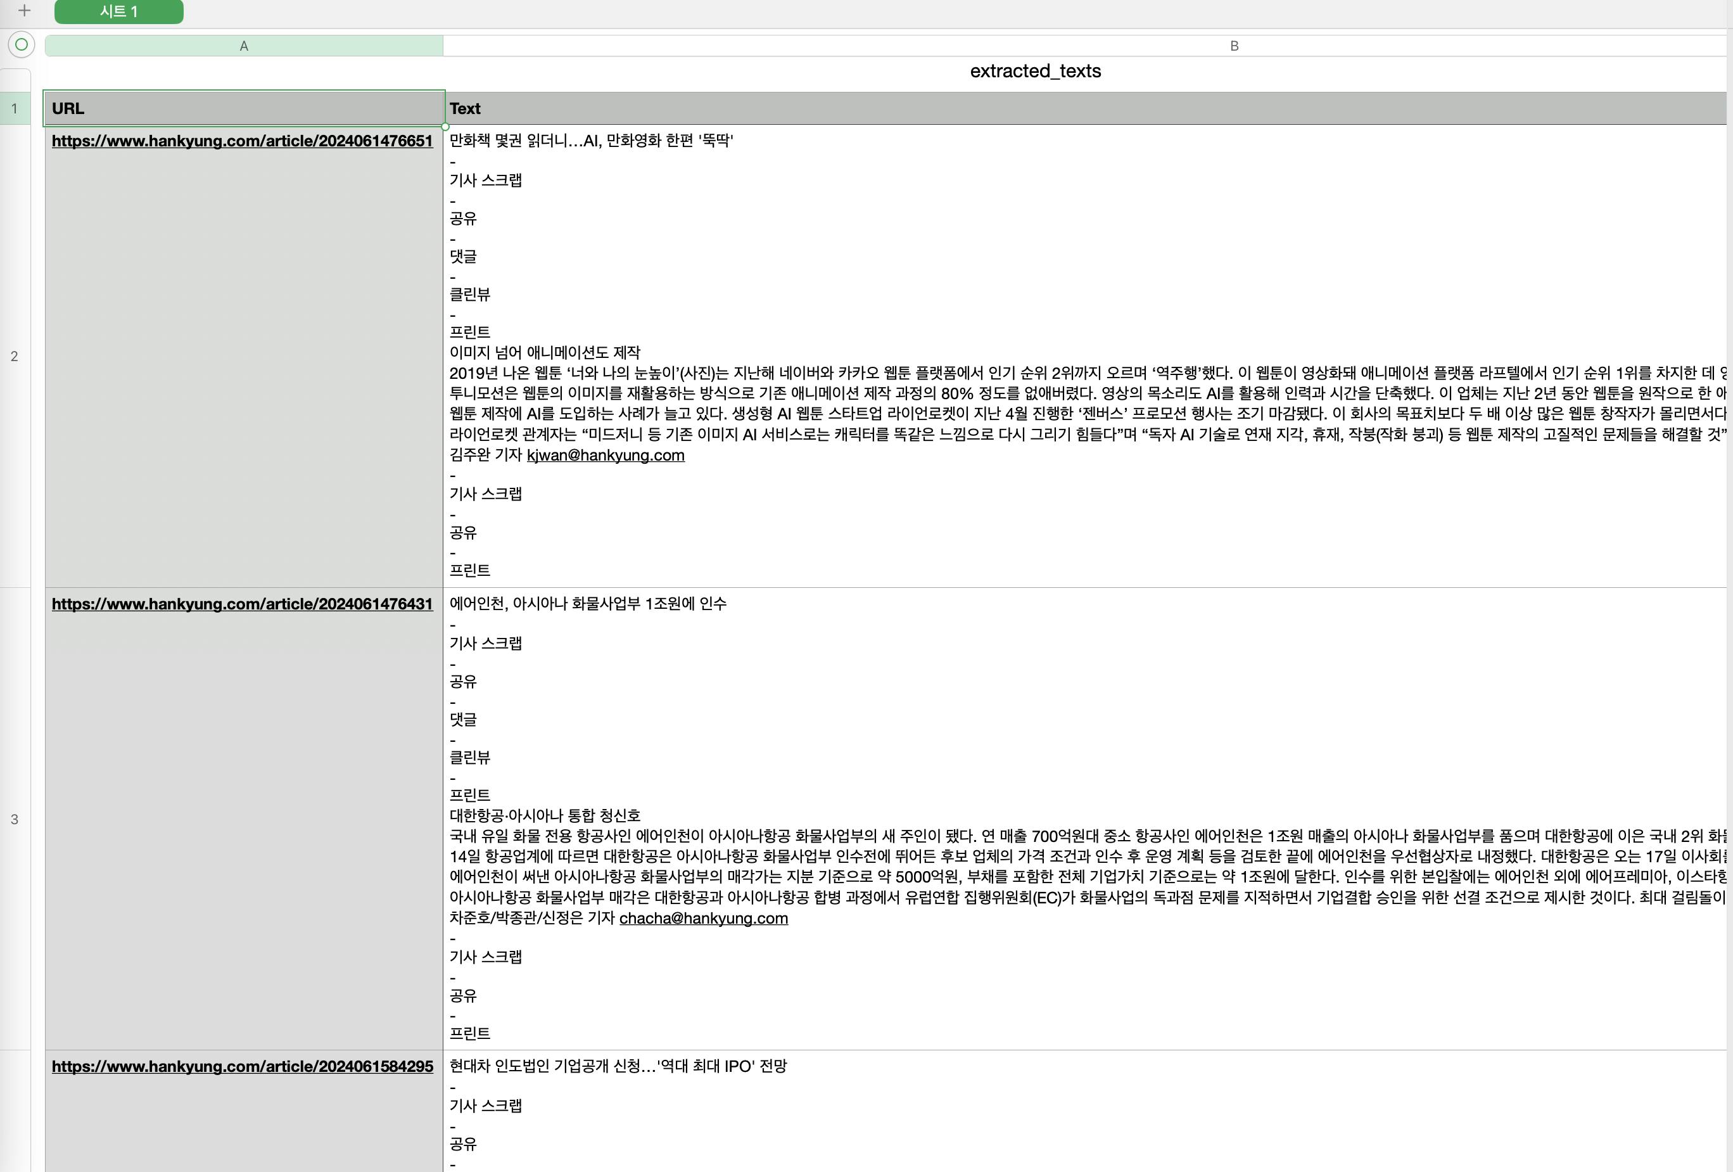Select the URL header cell
The image size is (1733, 1172).
point(244,109)
